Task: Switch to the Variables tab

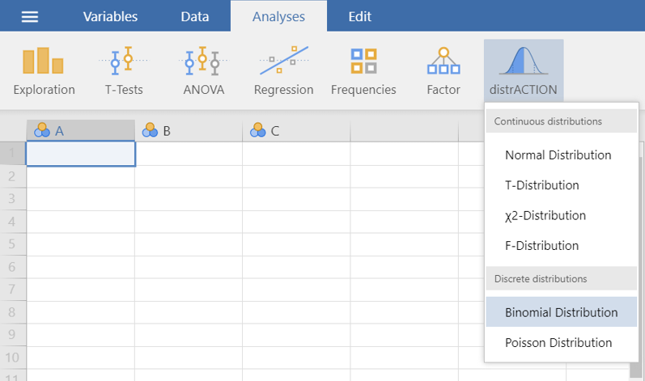Action: pyautogui.click(x=110, y=17)
